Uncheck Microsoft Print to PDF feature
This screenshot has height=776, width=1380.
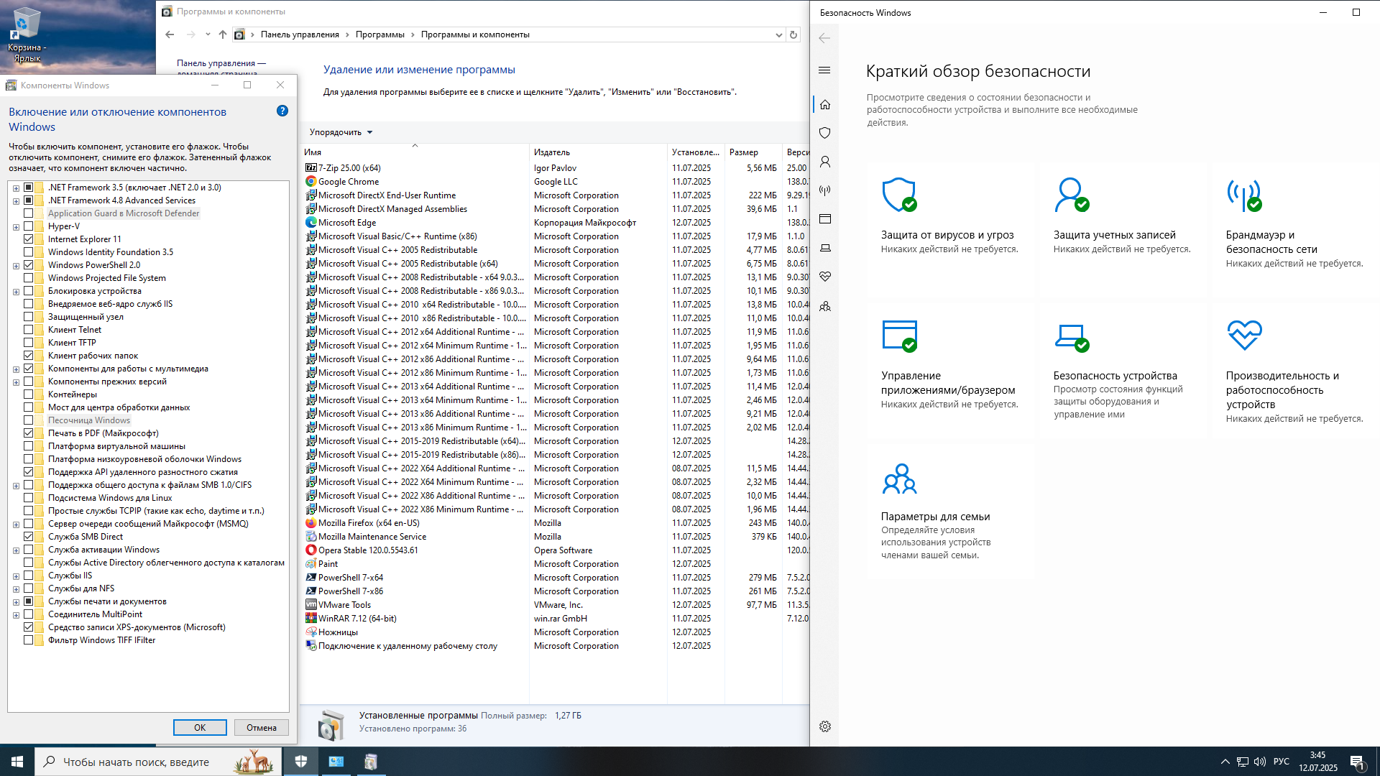coord(29,433)
